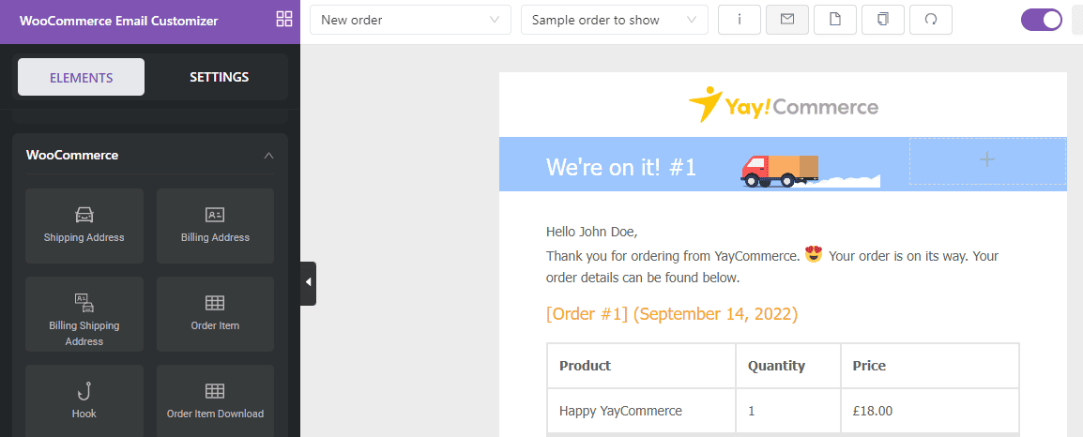Select the Billing Address element
1083x437 pixels.
click(215, 225)
